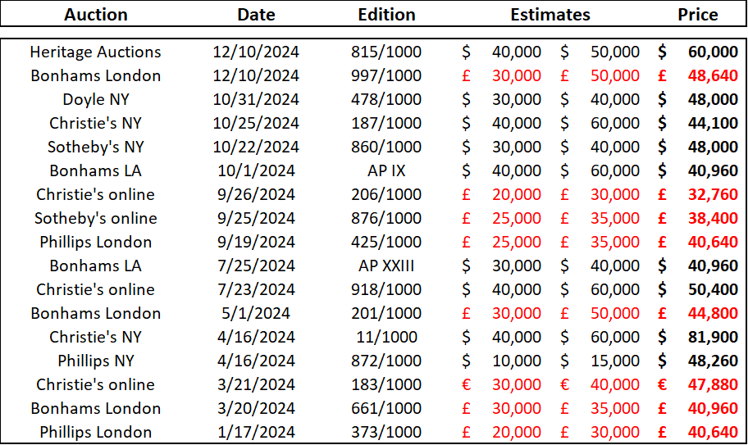Click the Edition column header

click(x=386, y=15)
